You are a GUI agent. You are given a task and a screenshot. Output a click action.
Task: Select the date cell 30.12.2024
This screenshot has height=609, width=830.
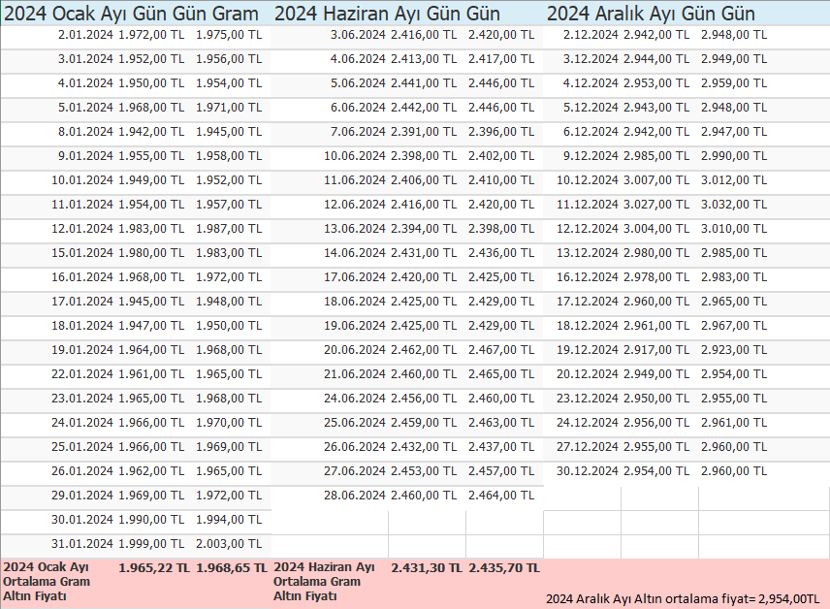click(588, 471)
